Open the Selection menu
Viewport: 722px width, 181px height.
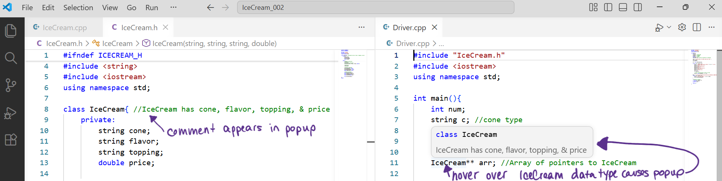click(x=78, y=8)
